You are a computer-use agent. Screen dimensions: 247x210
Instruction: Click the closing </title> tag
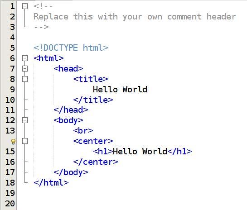(x=93, y=100)
